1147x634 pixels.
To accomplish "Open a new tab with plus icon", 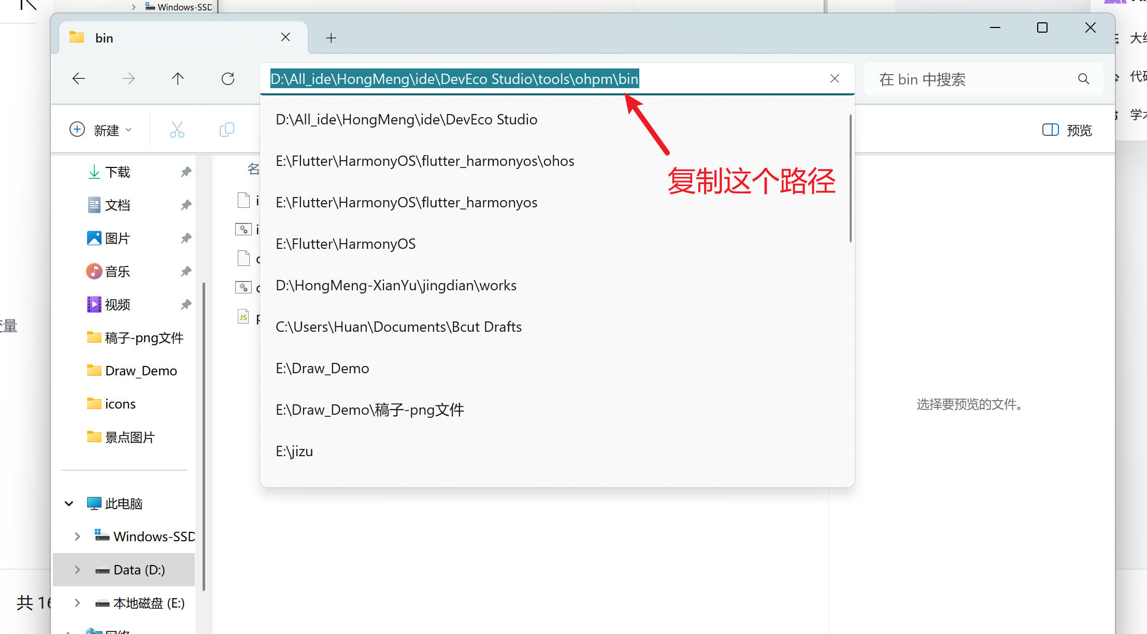I will 331,38.
